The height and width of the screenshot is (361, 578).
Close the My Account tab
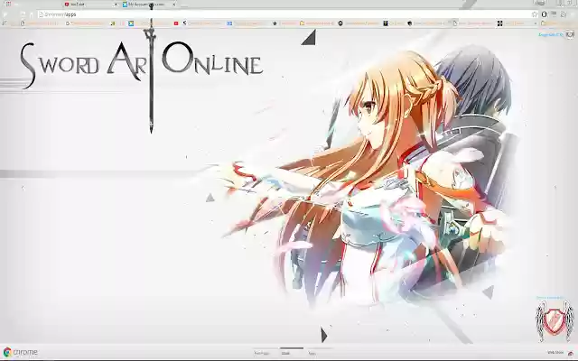click(174, 5)
